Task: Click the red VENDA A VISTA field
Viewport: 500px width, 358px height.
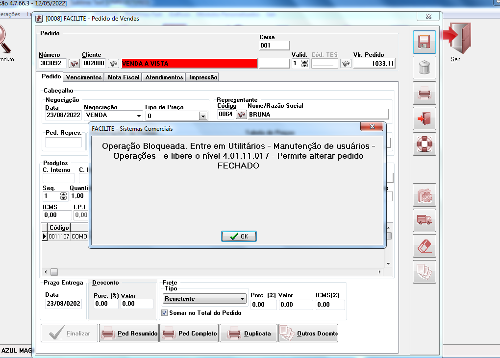Action: pos(189,63)
